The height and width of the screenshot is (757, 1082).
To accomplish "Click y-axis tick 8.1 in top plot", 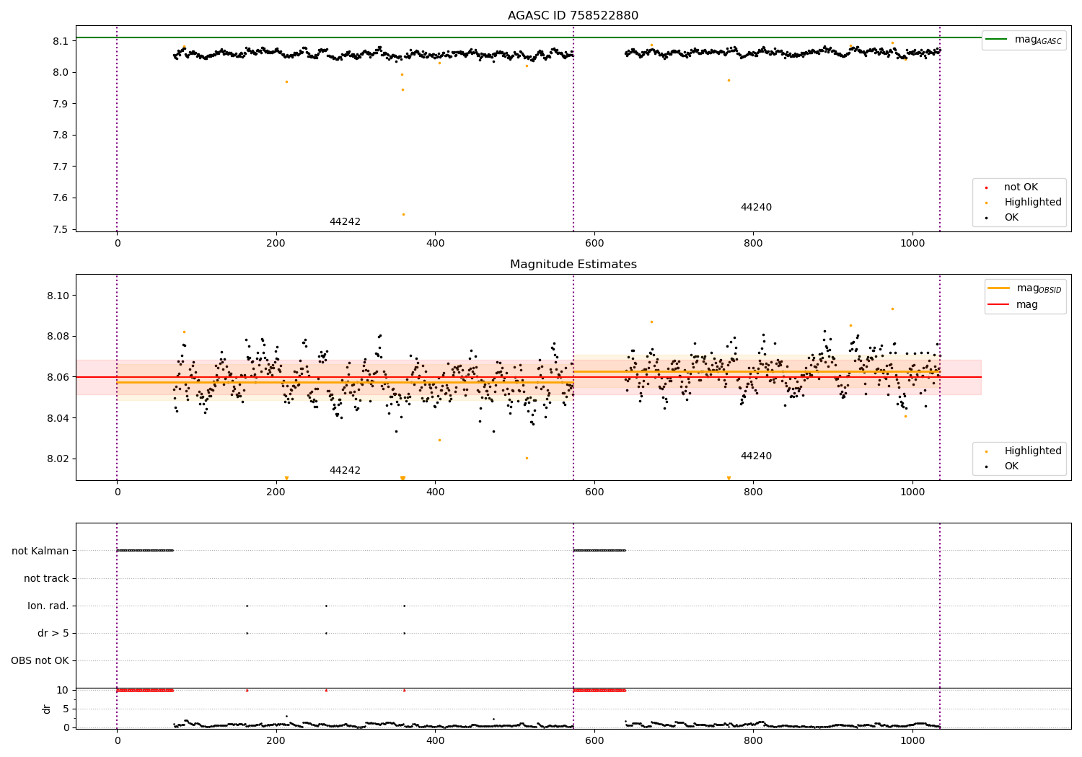I will 61,41.
